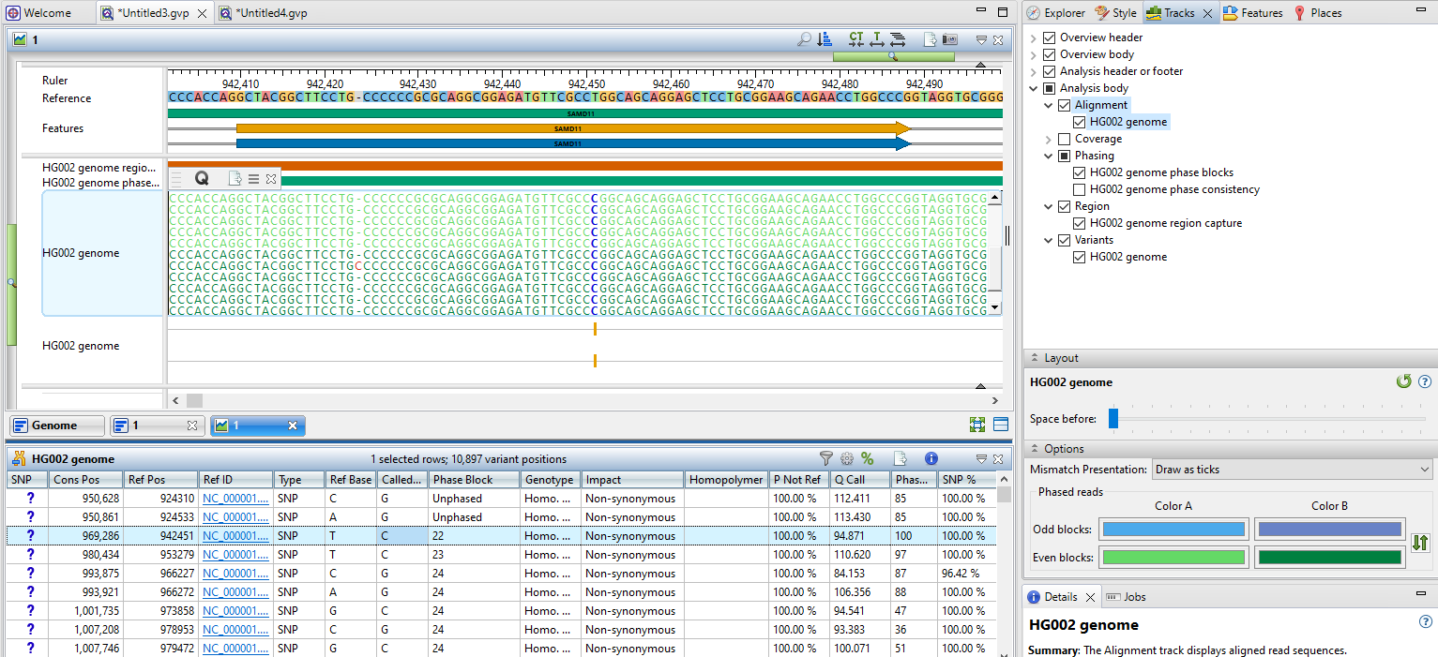Toggle HG002 genome region capture checkbox

coord(1080,223)
